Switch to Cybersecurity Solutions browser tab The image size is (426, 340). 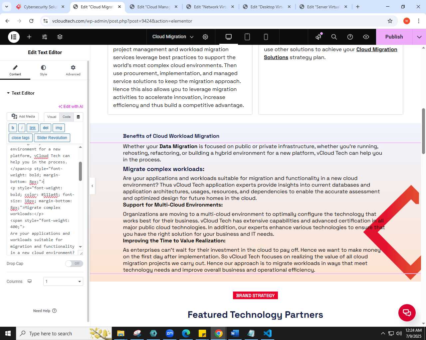coord(40,7)
